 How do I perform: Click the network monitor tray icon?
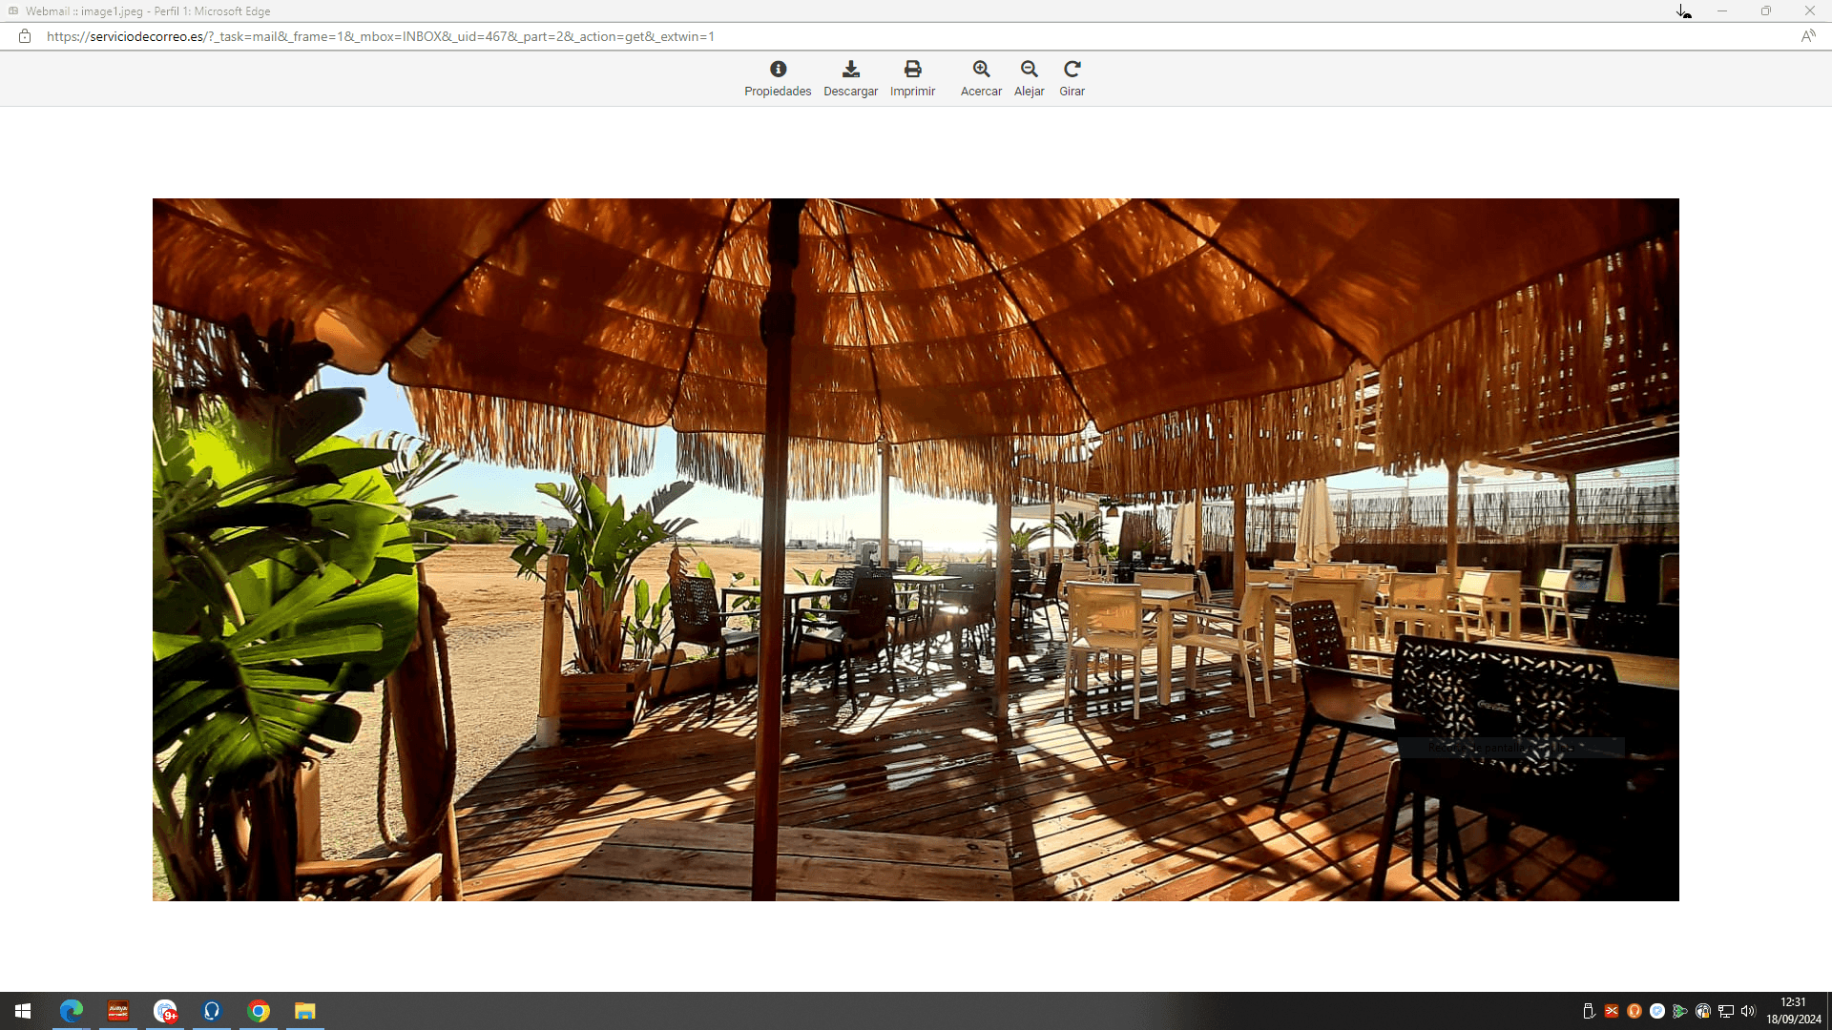(1726, 1011)
